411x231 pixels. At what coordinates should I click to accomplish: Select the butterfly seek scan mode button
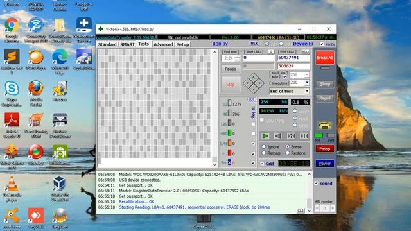304,136
